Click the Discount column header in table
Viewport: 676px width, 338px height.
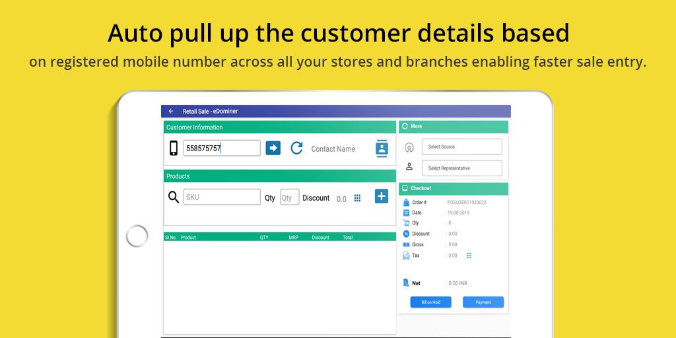320,238
